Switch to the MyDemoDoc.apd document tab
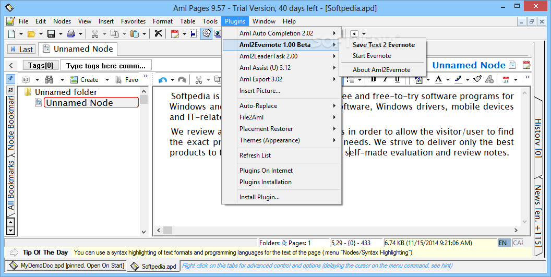This screenshot has width=551, height=277. 67,266
